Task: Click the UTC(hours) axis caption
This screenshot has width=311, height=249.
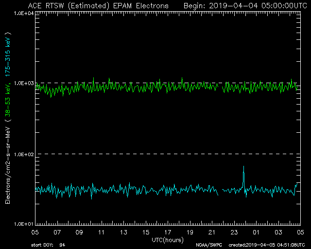Action: pyautogui.click(x=165, y=240)
